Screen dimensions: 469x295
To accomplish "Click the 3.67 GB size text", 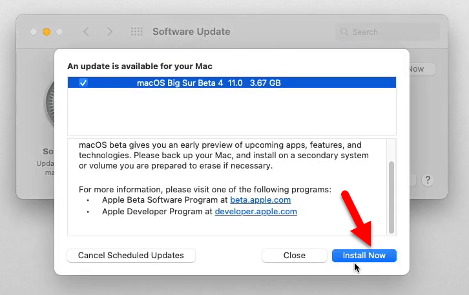I will [266, 83].
